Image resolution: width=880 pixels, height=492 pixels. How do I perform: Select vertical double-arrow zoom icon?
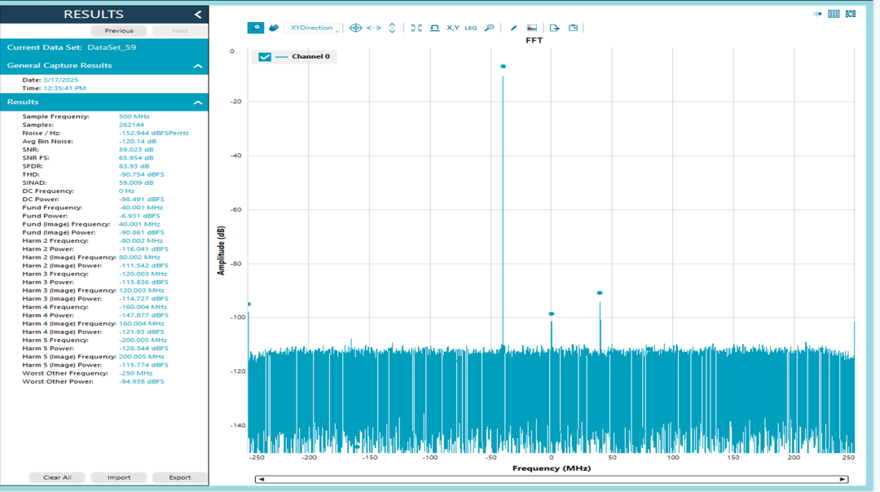click(x=392, y=28)
